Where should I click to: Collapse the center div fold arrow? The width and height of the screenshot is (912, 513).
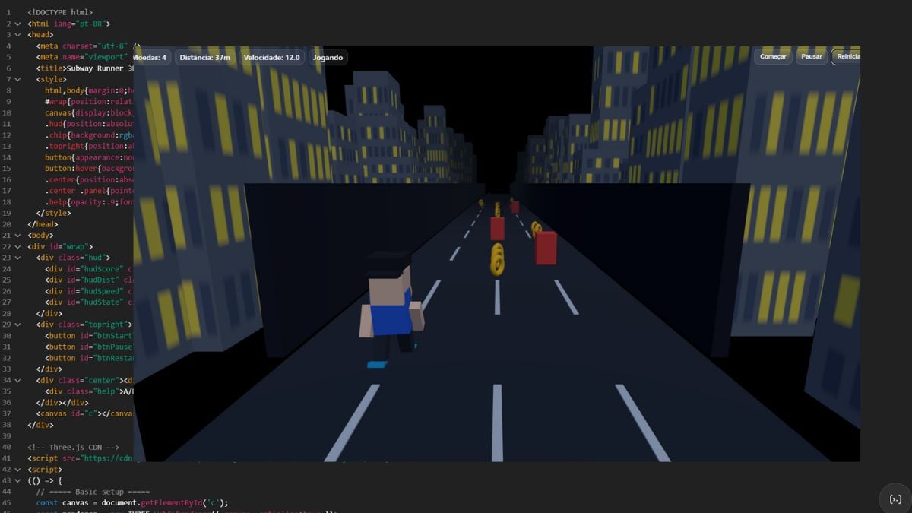pyautogui.click(x=17, y=380)
